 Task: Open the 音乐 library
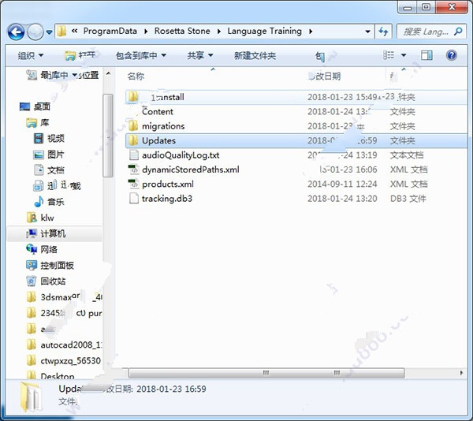(49, 202)
